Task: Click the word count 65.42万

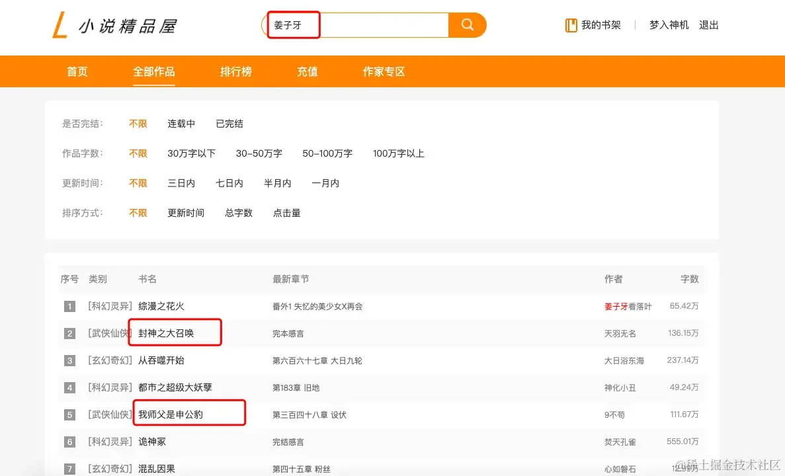Action: pos(684,306)
